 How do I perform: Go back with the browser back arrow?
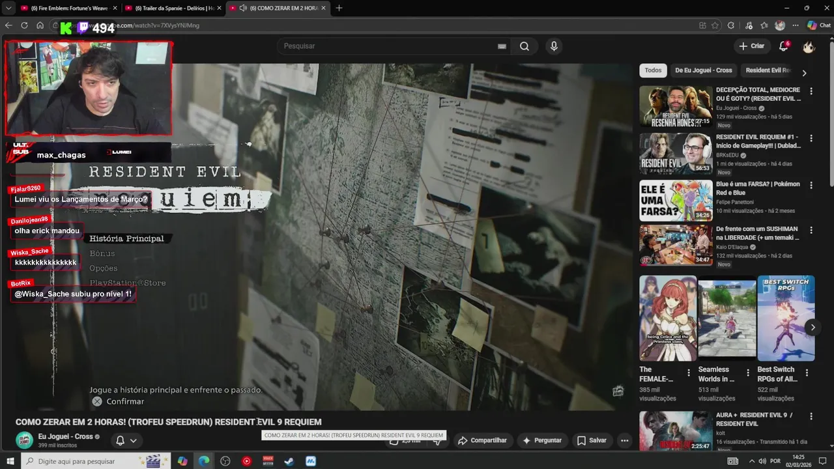coord(8,25)
